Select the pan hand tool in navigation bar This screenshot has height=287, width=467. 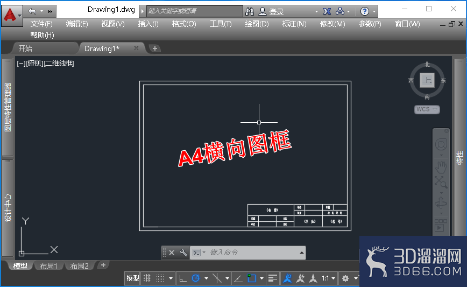(441, 167)
